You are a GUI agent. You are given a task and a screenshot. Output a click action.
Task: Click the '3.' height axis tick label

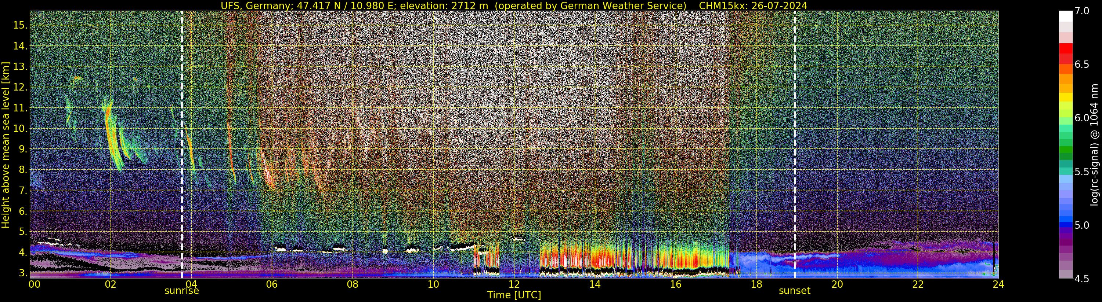[x=23, y=273]
